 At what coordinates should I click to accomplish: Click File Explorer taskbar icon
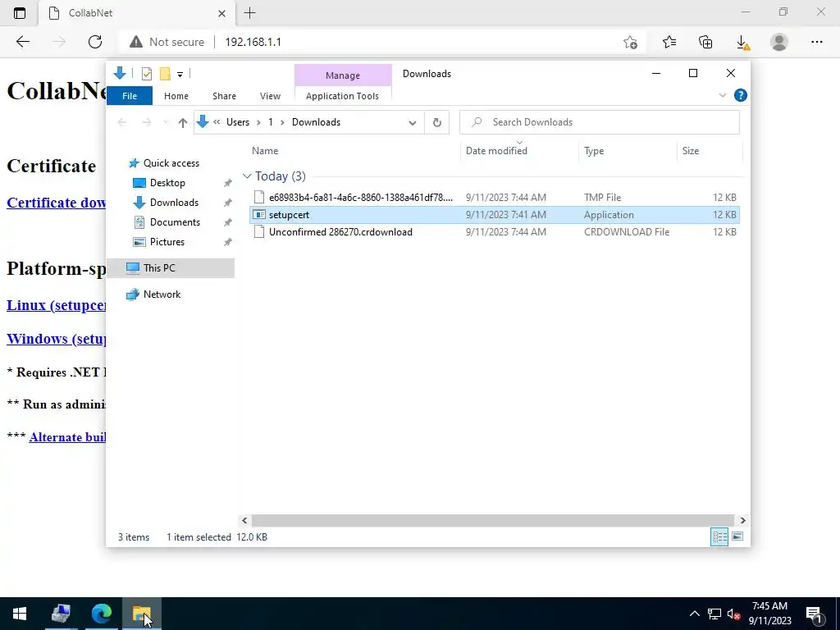pos(142,614)
